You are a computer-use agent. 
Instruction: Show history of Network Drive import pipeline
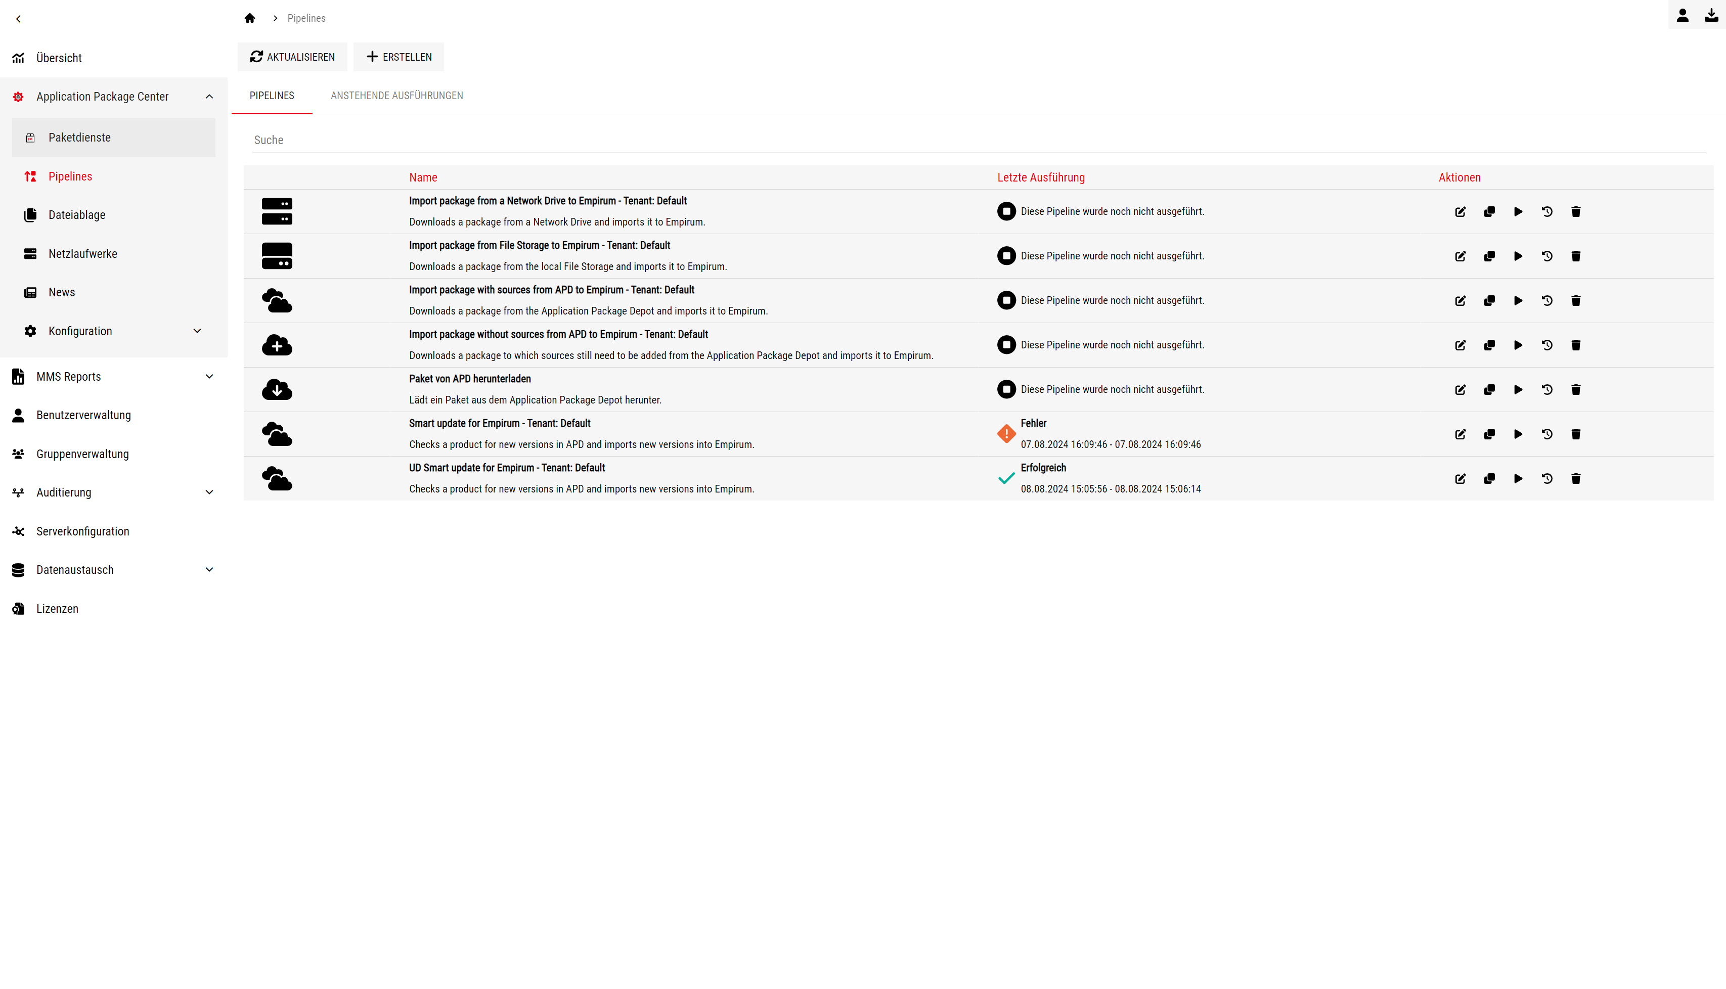point(1546,212)
